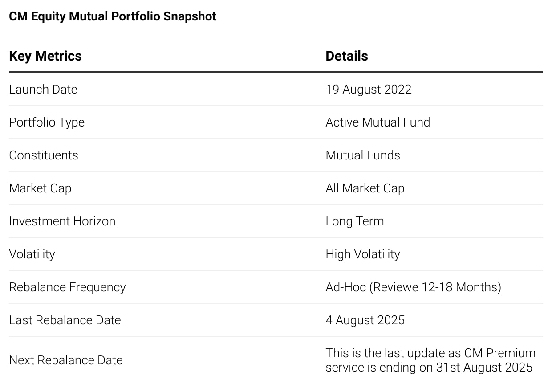Click the Last Rebalance Date label

[x=65, y=320]
